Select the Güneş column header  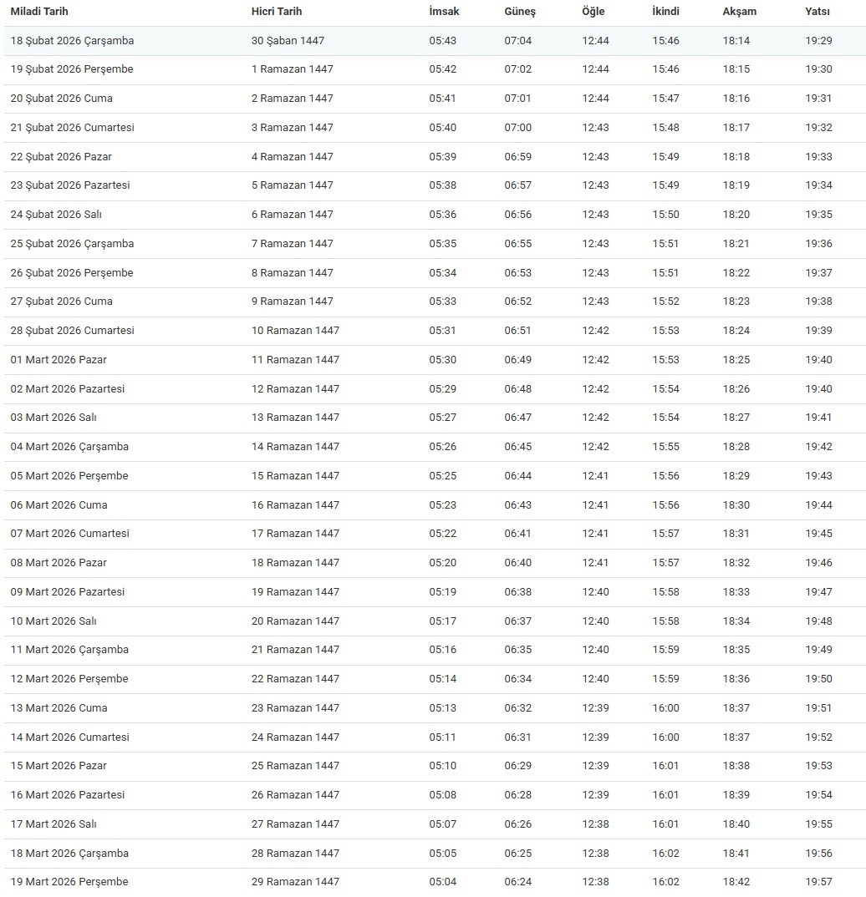[x=520, y=12]
